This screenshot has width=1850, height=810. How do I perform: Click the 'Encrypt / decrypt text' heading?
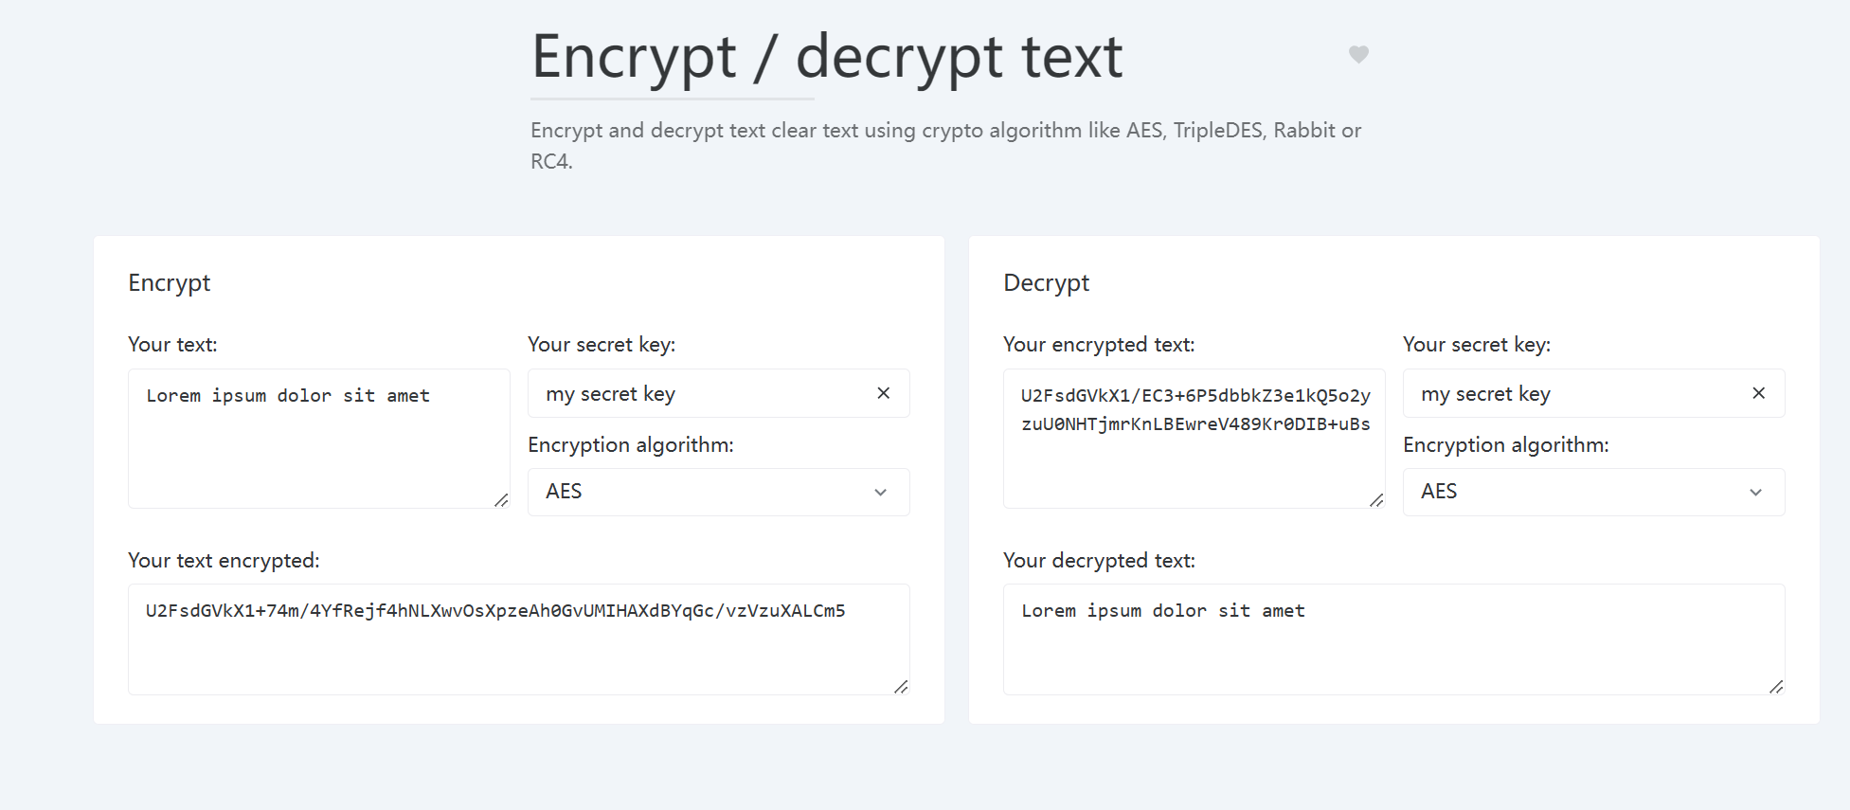(826, 57)
